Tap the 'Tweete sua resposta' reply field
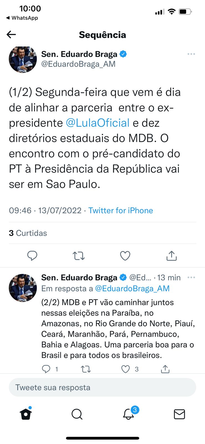This screenshot has width=205, height=444. point(102,387)
